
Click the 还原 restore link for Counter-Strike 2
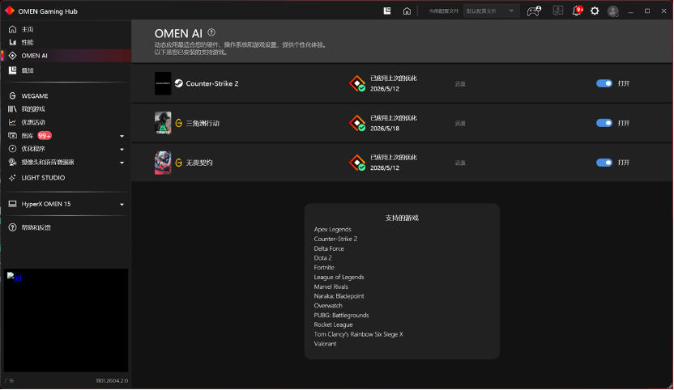[460, 84]
